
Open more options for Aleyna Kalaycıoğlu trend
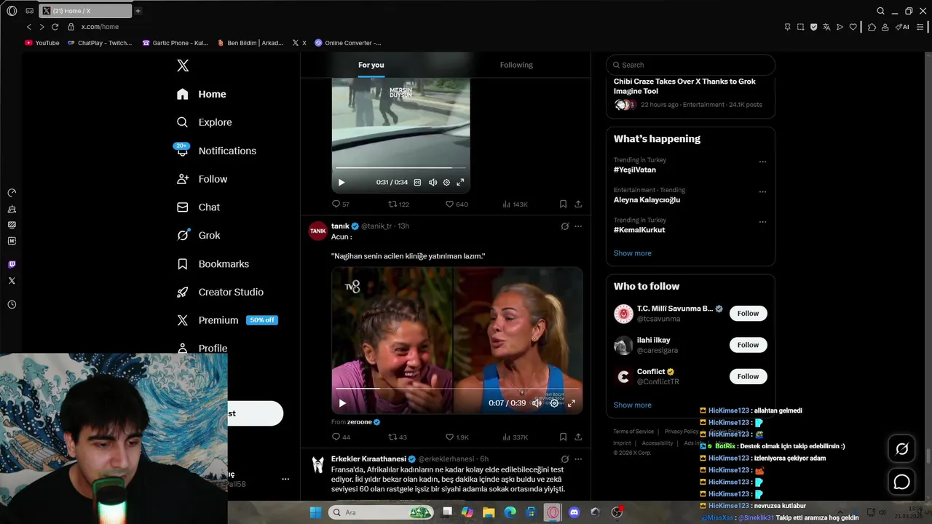[x=762, y=192]
